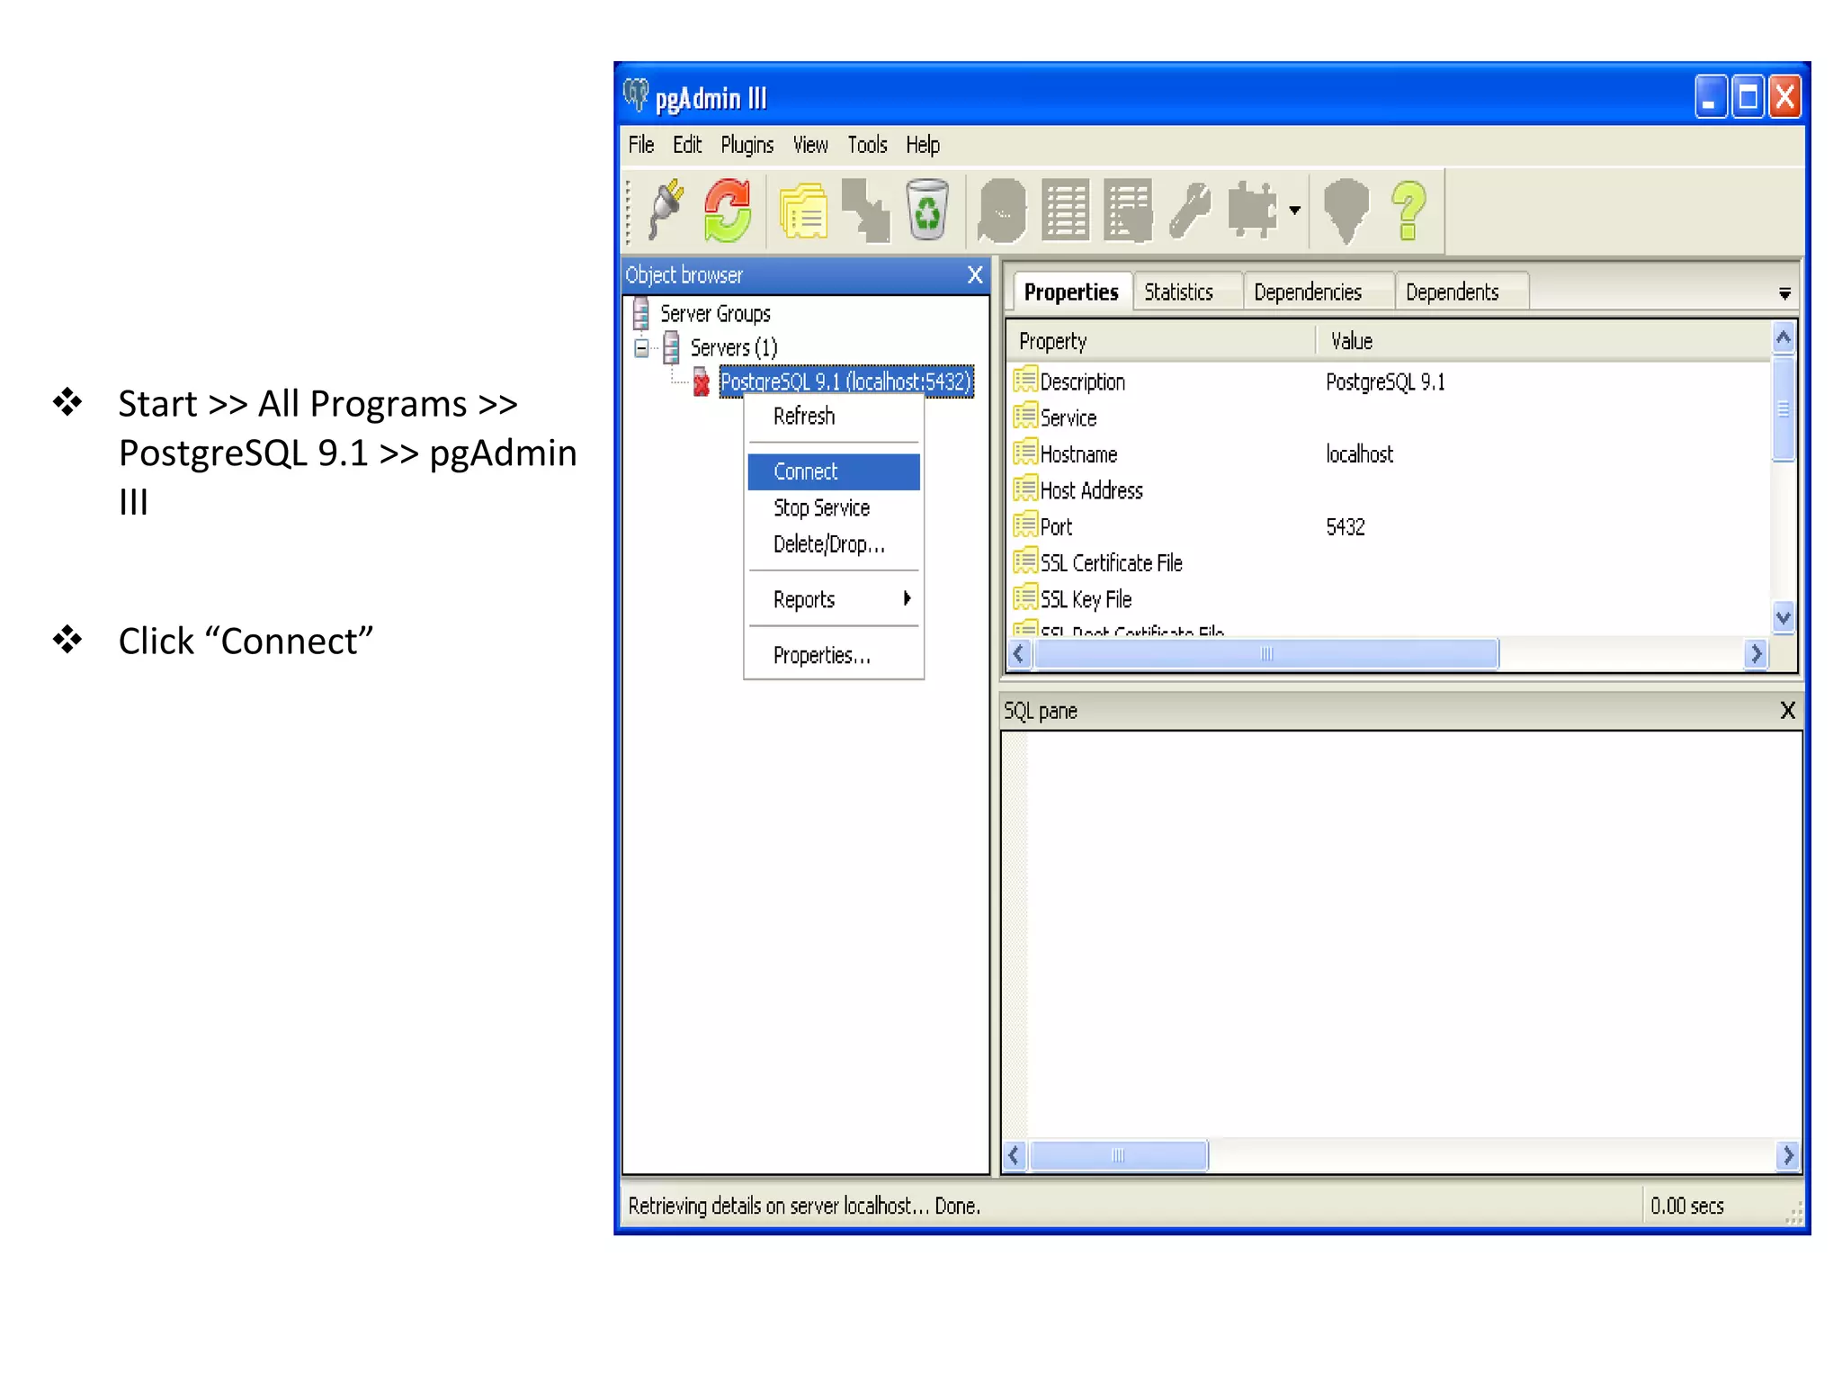The width and height of the screenshot is (1842, 1382).
Task: Click the disconnected server red X icon
Action: pyautogui.click(x=701, y=382)
